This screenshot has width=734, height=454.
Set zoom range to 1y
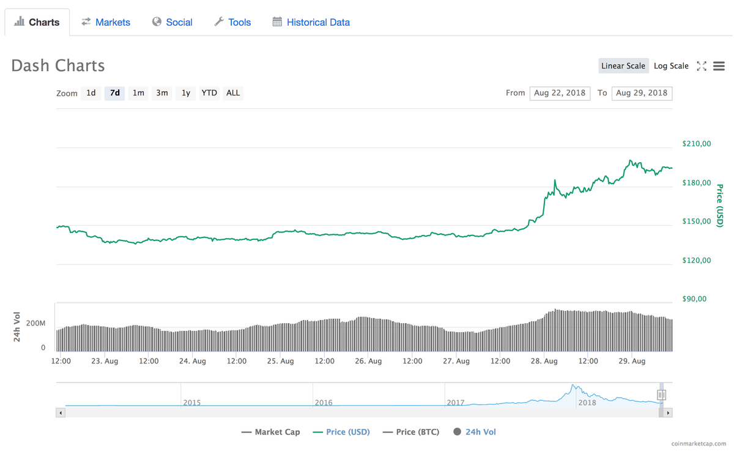186,93
